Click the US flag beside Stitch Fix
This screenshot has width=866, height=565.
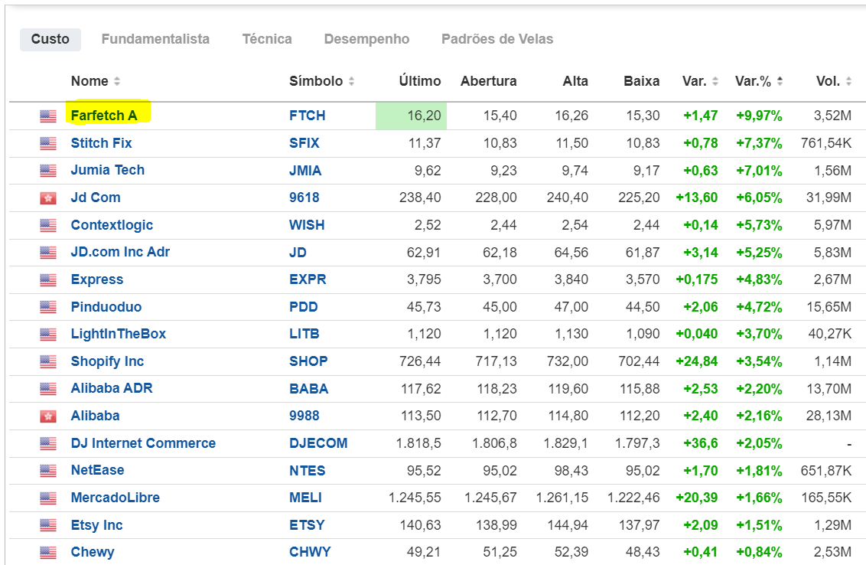48,143
